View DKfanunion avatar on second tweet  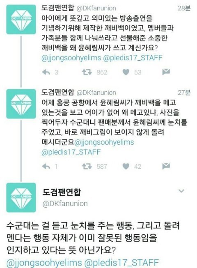[x=21, y=104]
